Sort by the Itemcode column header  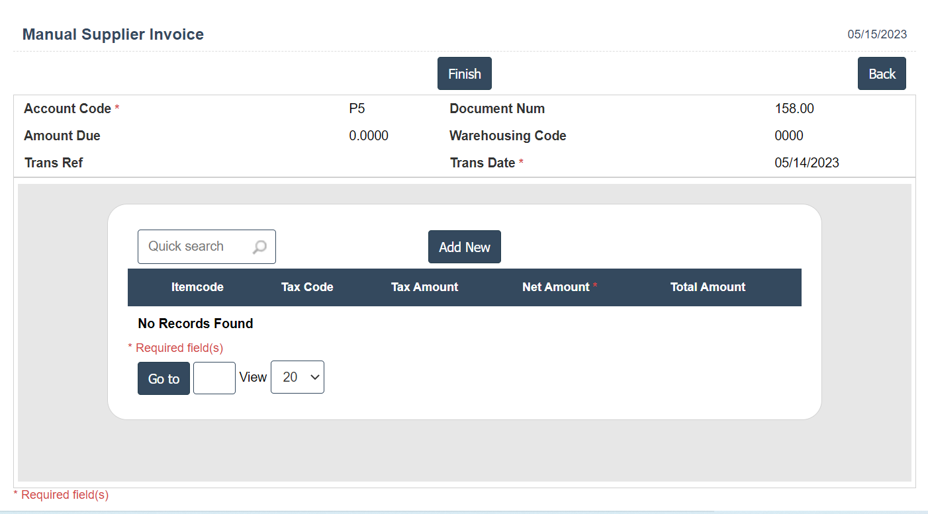click(x=197, y=287)
